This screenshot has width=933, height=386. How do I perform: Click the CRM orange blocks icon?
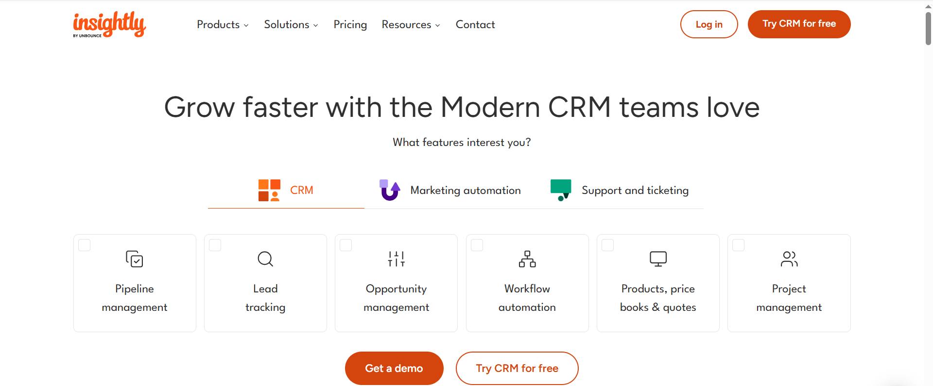269,190
